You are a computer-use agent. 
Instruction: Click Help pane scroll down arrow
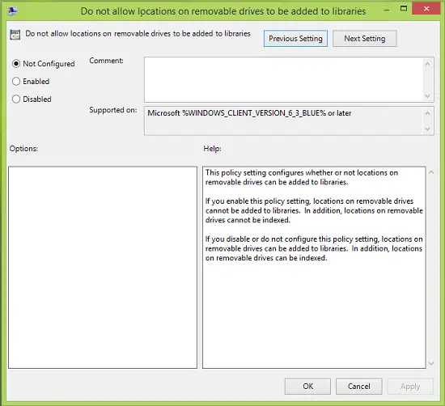coord(431,363)
